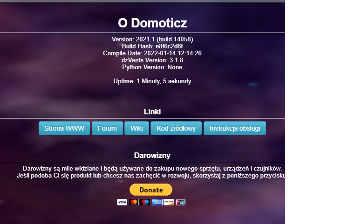Open the Wiki button
349x224 pixels.
pyautogui.click(x=137, y=128)
